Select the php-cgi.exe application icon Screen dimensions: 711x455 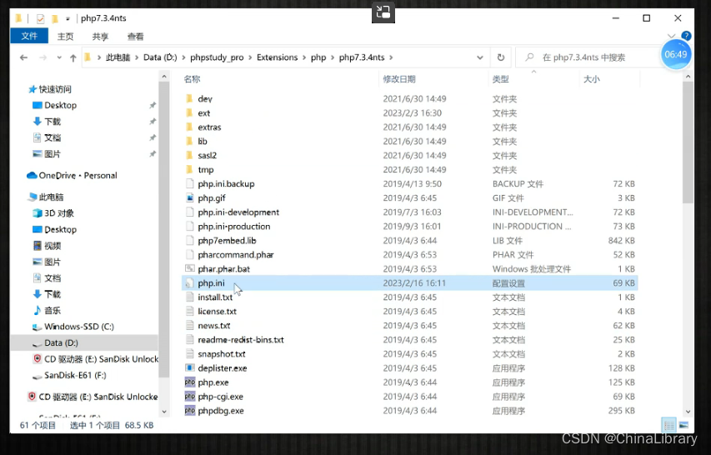click(189, 397)
